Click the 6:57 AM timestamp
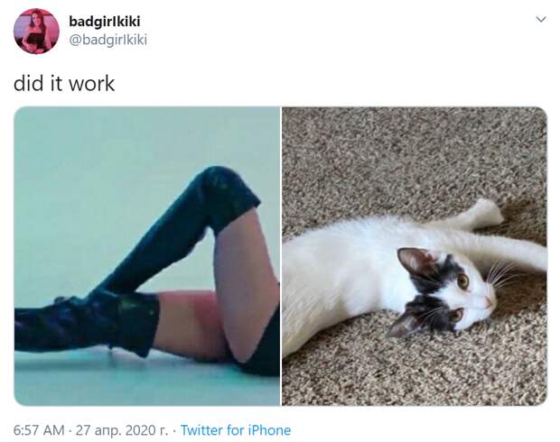The image size is (560, 442). (x=39, y=430)
